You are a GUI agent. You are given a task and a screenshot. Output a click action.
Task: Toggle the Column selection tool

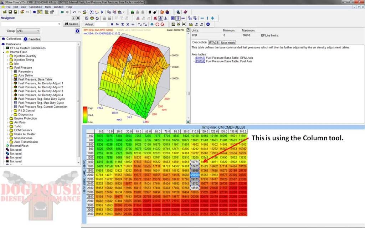pyautogui.click(x=178, y=18)
